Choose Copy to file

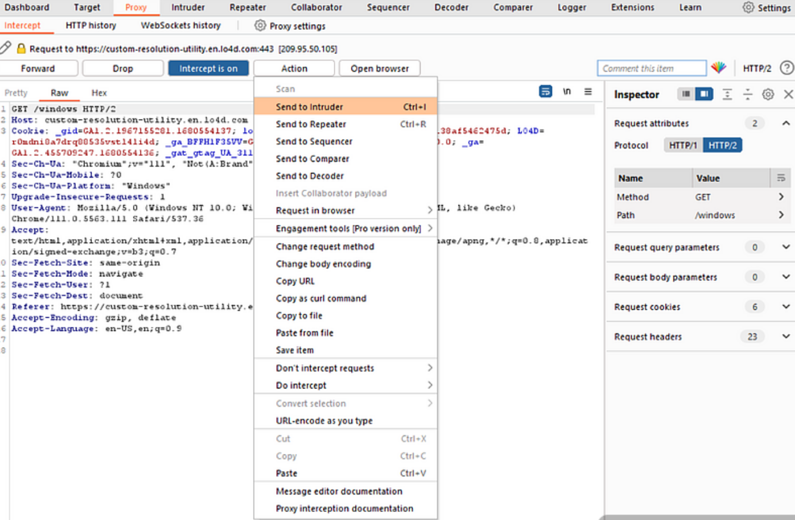tap(346, 315)
